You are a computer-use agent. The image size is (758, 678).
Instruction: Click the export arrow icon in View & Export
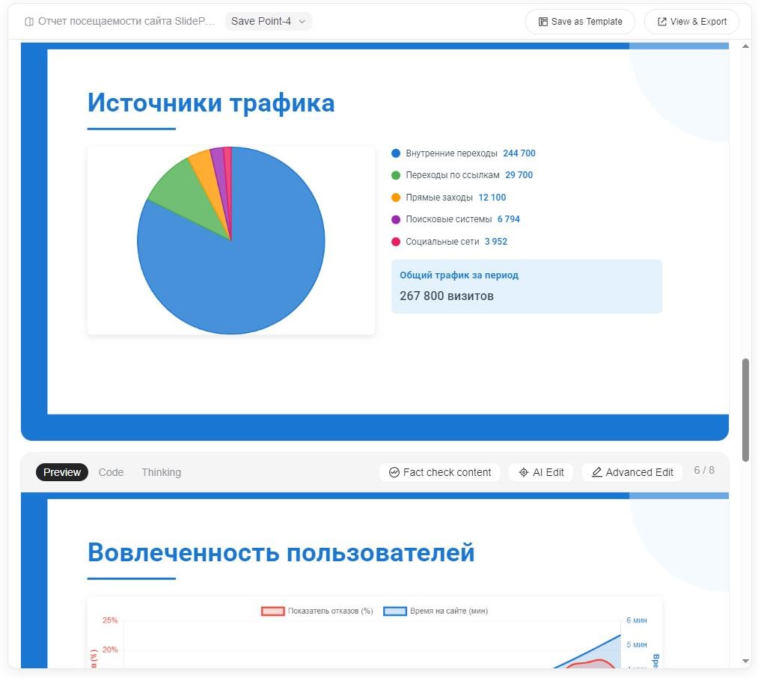coord(661,22)
